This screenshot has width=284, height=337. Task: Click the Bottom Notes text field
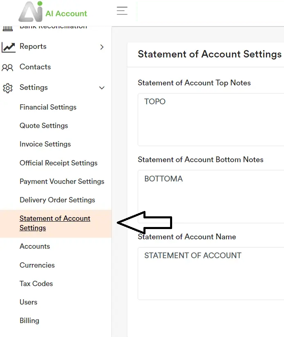pos(211,196)
